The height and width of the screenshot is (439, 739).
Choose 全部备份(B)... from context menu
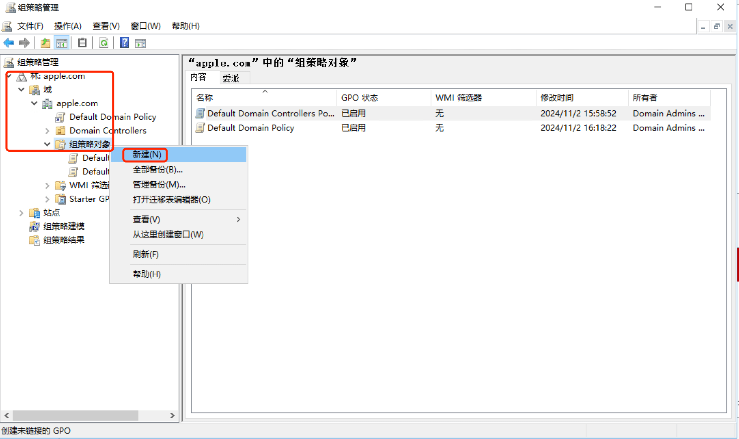(x=157, y=170)
